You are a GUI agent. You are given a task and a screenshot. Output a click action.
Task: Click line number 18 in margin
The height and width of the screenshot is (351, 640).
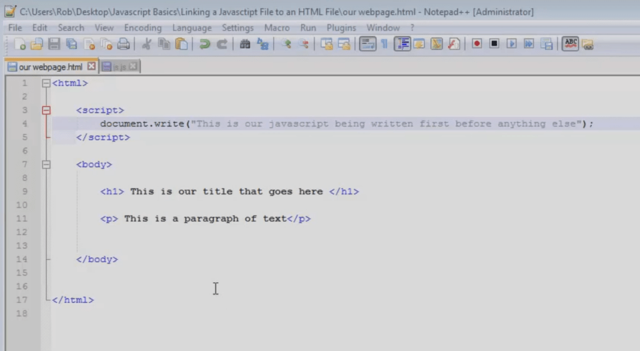point(22,313)
